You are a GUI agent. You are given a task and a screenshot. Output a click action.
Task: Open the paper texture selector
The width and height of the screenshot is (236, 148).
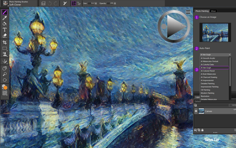pyautogui.click(x=4, y=93)
